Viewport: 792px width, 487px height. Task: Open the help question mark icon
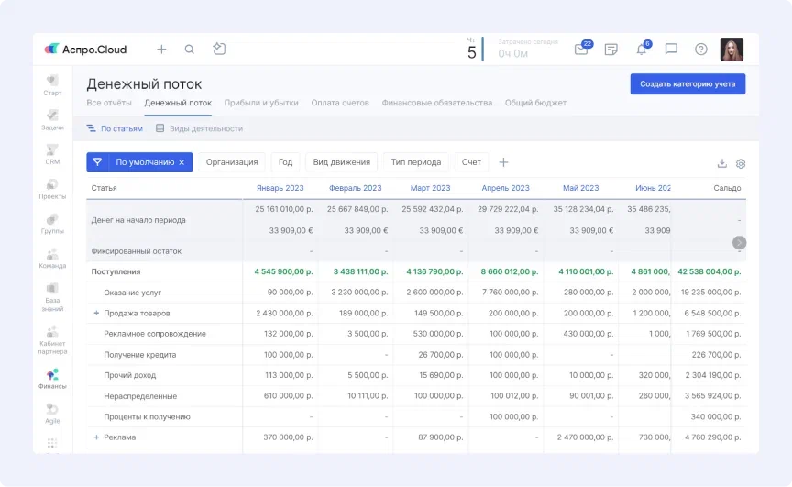coord(701,50)
